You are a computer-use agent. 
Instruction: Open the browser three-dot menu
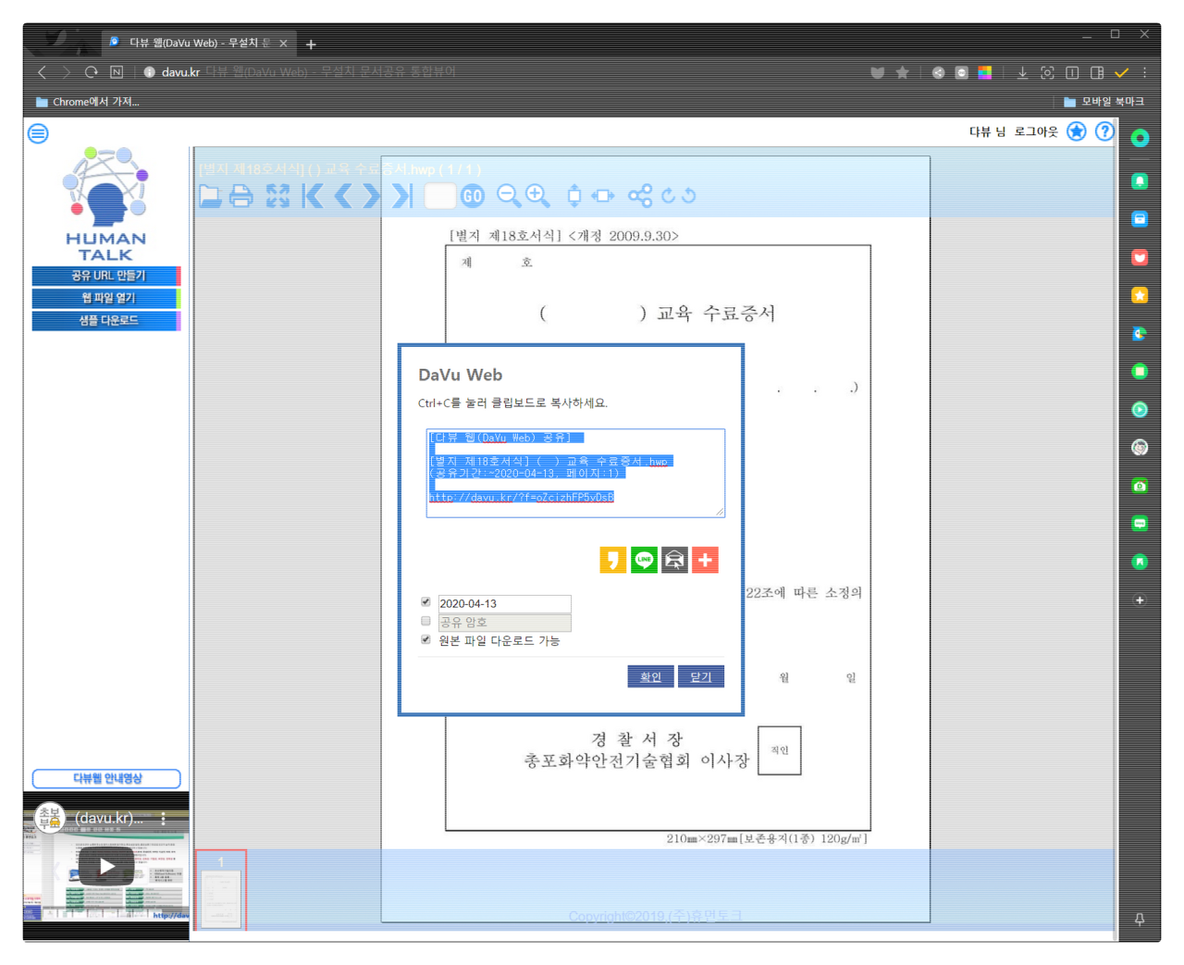[x=1145, y=72]
